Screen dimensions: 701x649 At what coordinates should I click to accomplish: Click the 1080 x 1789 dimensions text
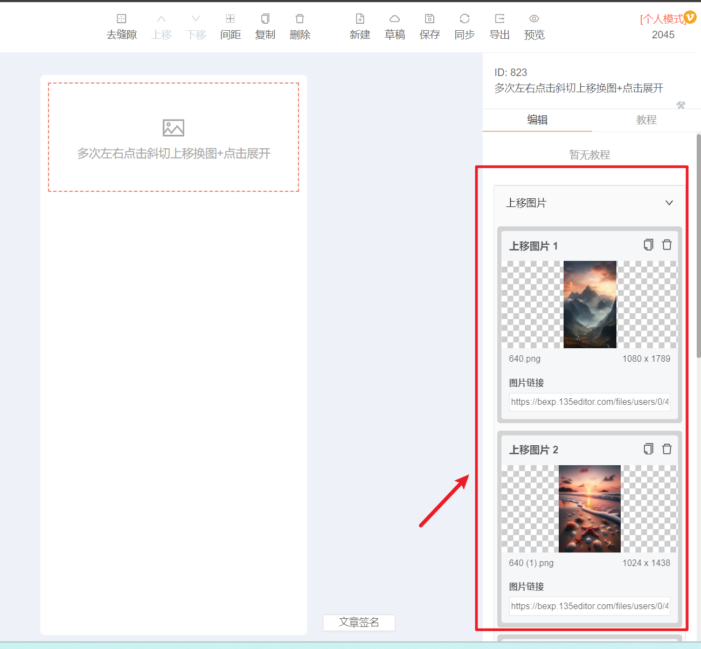click(647, 359)
